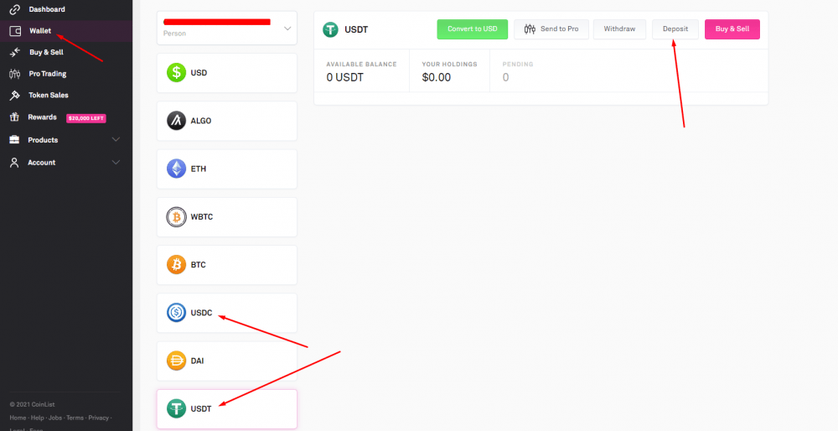Image resolution: width=838 pixels, height=431 pixels.
Task: Pick the orange BTC coin icon
Action: [x=176, y=265]
